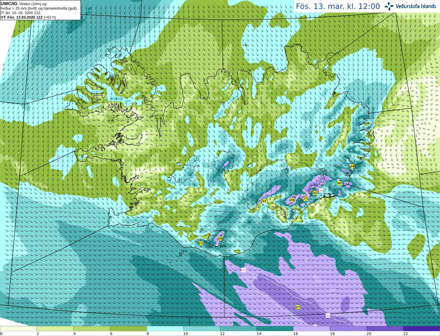The height and width of the screenshot is (336, 440).
Task: Select the 6–8 m/s olive green swatch
Action: (x=128, y=329)
